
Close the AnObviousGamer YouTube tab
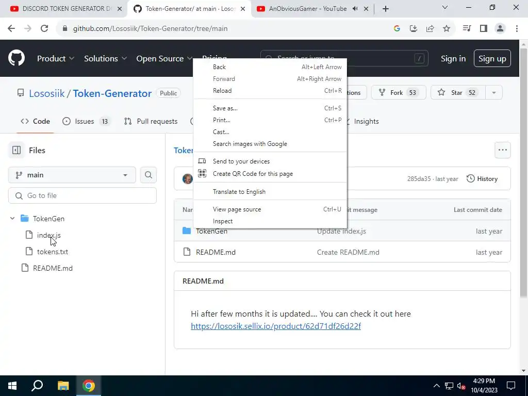tap(366, 9)
